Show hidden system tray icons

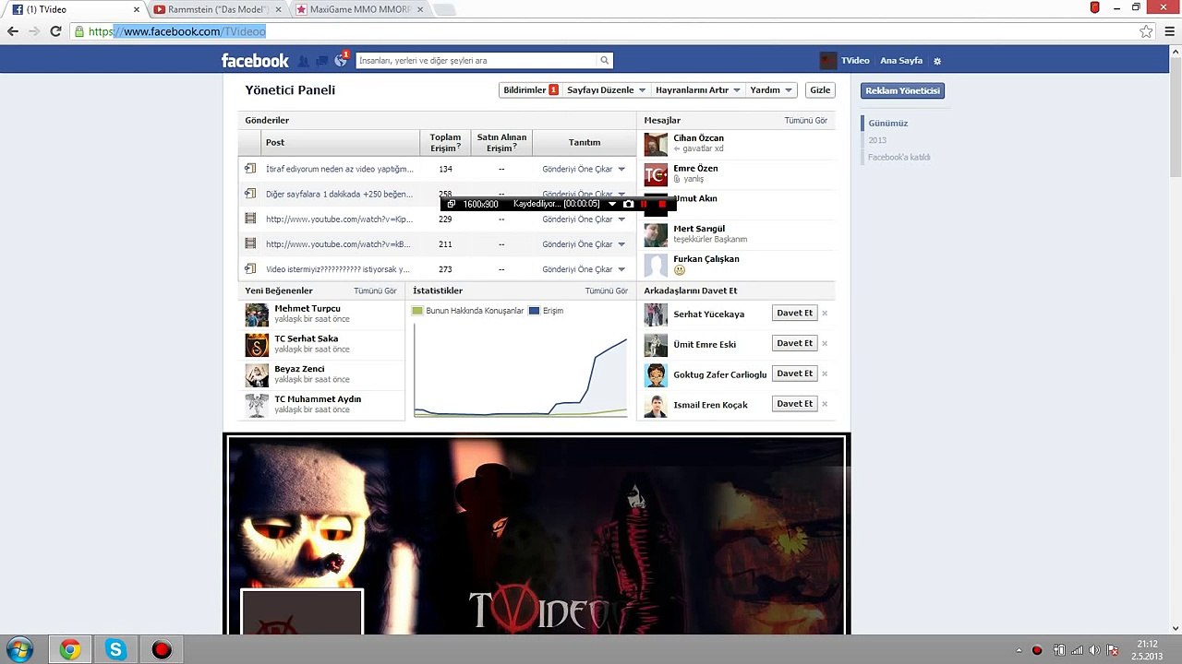tap(1019, 650)
